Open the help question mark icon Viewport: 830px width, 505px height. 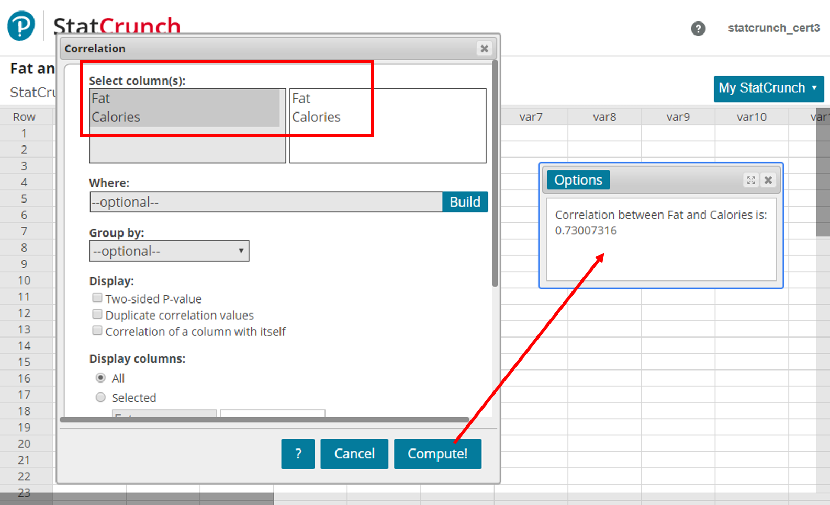point(698,28)
